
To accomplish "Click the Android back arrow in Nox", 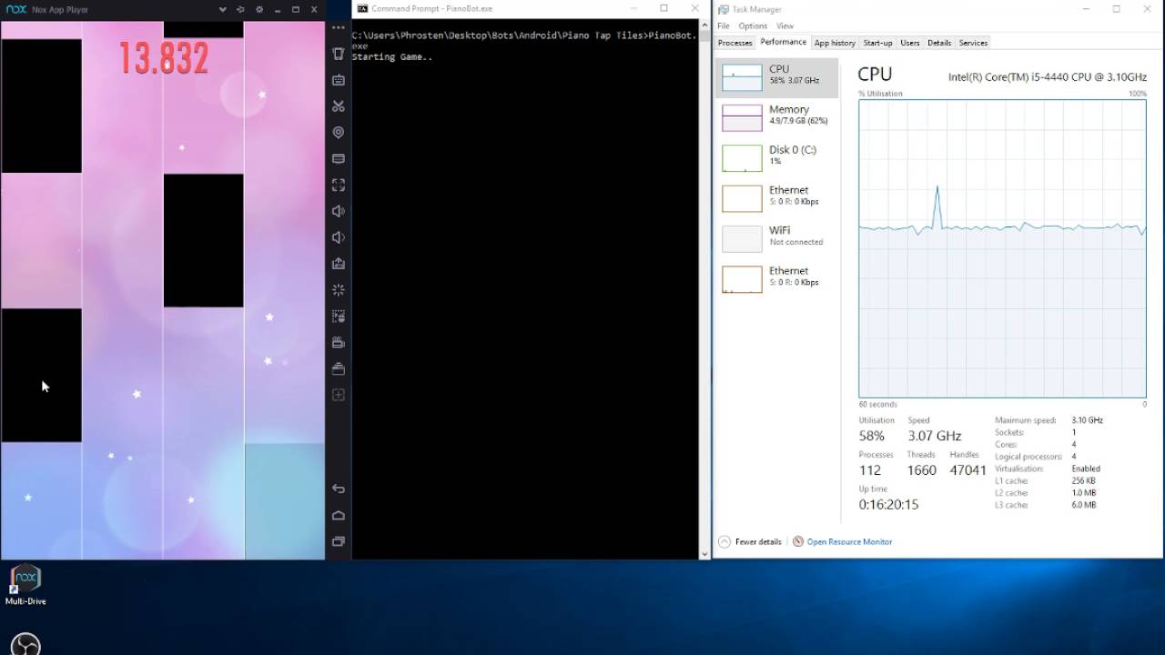I will [x=339, y=489].
